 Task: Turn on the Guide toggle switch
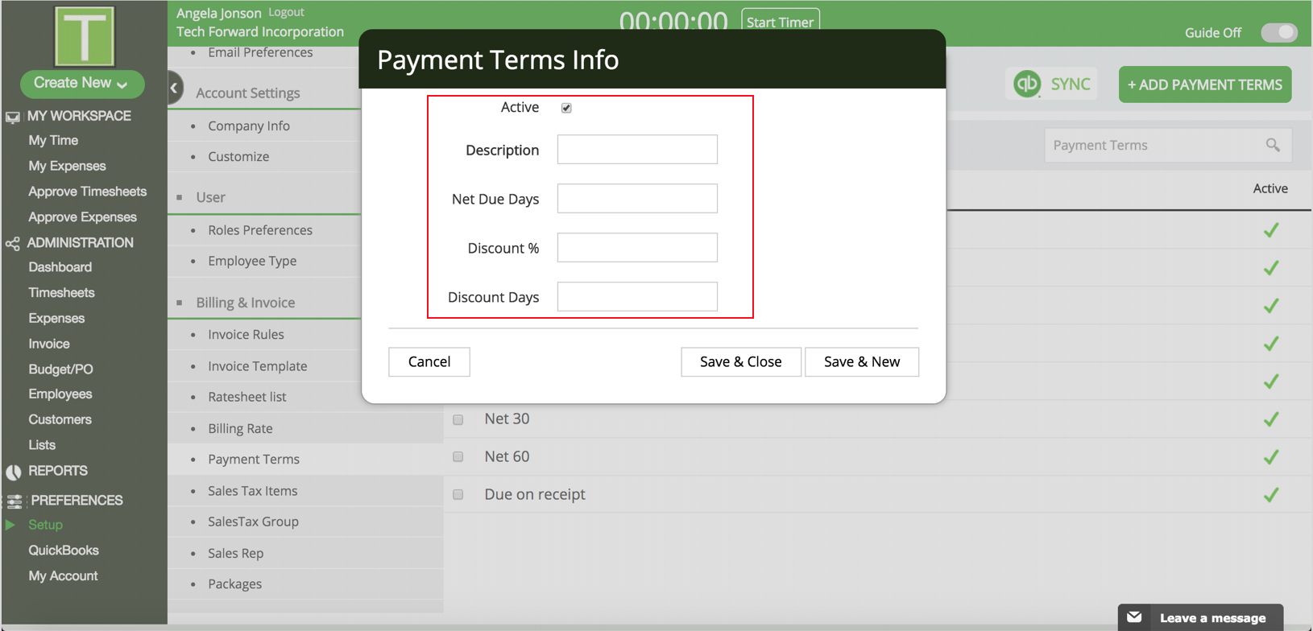[x=1278, y=33]
